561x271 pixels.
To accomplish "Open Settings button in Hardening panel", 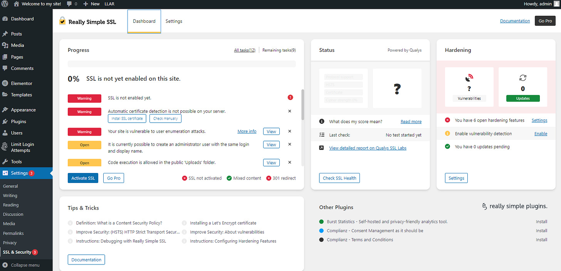I will (456, 178).
